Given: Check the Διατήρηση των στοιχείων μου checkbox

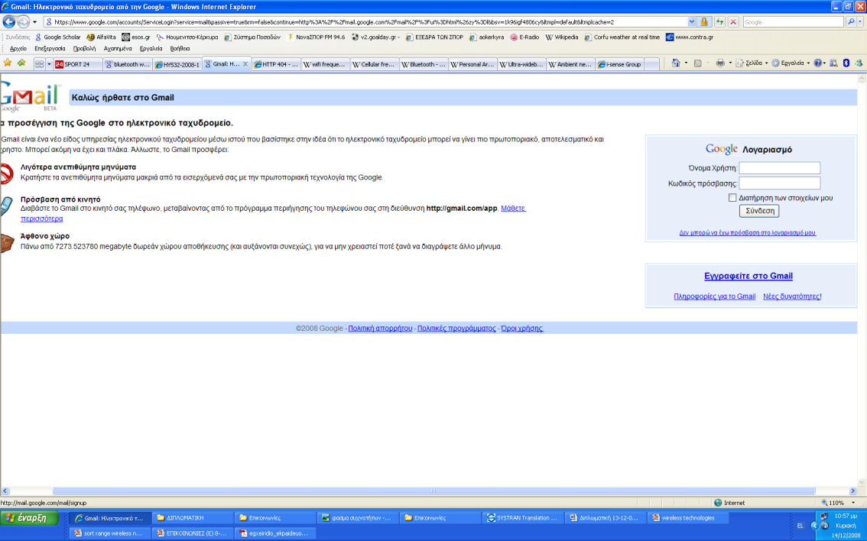Looking at the screenshot, I should point(732,197).
